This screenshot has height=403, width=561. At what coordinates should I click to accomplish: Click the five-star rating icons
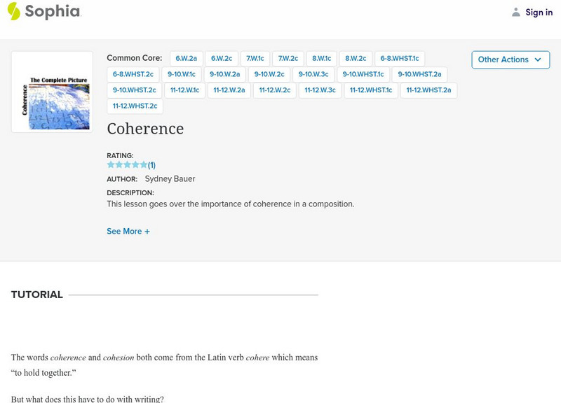(127, 165)
